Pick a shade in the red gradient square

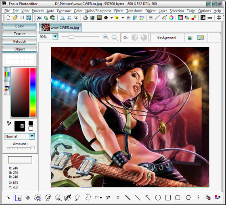(20, 92)
